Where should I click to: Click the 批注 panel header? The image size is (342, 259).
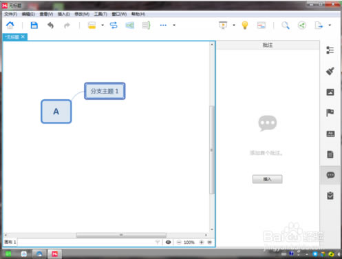[x=268, y=45]
